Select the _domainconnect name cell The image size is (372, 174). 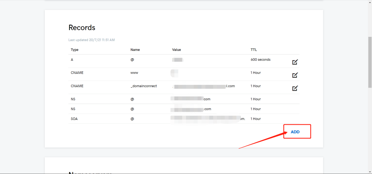144,86
